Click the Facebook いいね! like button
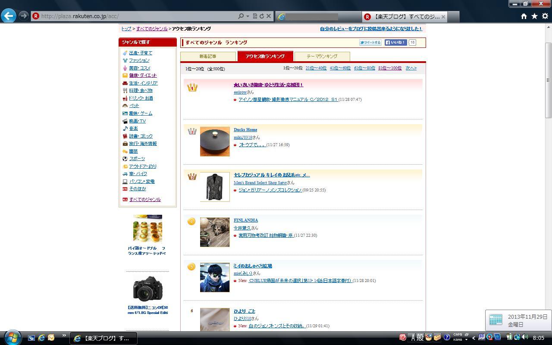The image size is (552, 345). 395,42
